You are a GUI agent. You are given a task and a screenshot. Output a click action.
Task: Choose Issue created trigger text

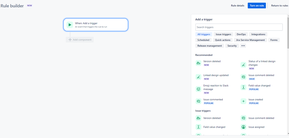[256, 99]
